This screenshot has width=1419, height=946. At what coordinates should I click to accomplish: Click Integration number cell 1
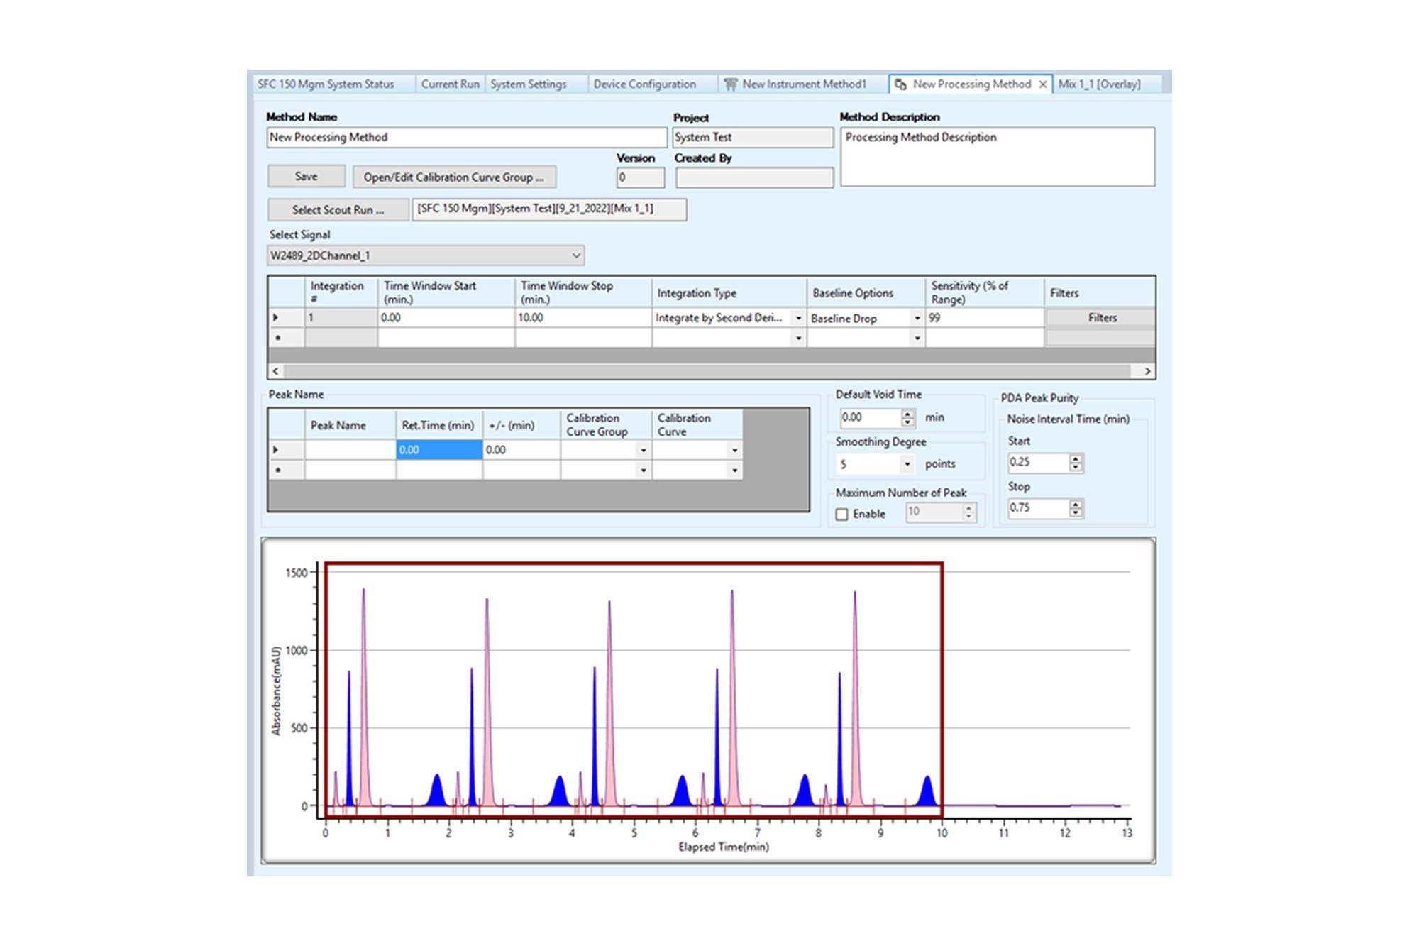coord(341,318)
